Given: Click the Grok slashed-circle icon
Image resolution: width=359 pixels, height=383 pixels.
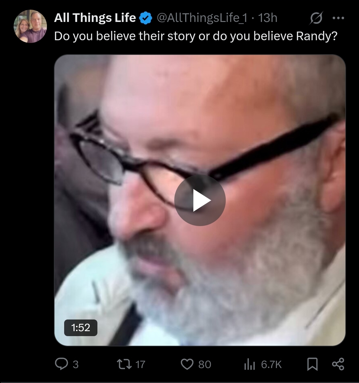Looking at the screenshot, I should 316,18.
